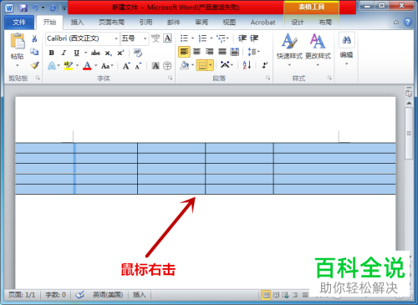Viewport: 418px width, 305px height.
Task: Click the Distributed alignment icon
Action: [x=235, y=52]
